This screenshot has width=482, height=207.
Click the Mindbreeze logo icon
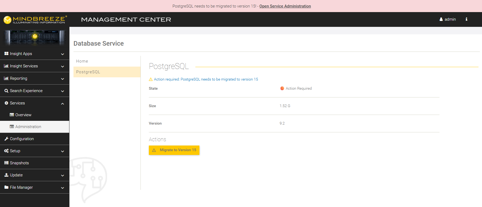click(7, 20)
